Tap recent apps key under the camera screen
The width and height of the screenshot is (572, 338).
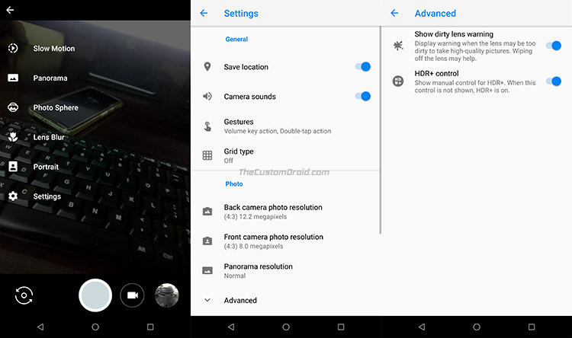coord(150,327)
